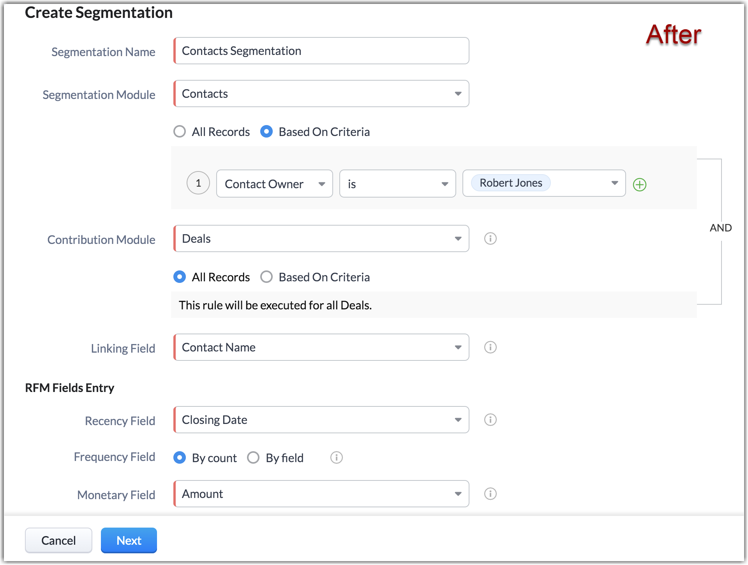
Task: Open the Amount monetary field dropdown
Action: coord(321,494)
